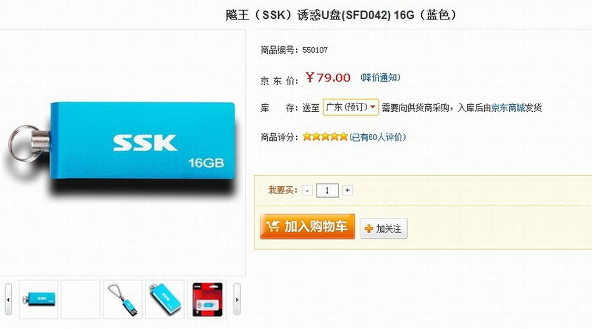Click the plus icon on 加关注 button
This screenshot has width=592, height=329.
[x=369, y=228]
